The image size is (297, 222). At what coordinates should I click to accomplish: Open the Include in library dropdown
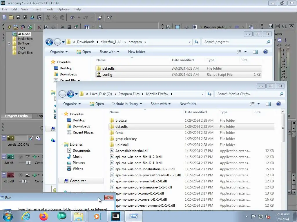[127, 104]
